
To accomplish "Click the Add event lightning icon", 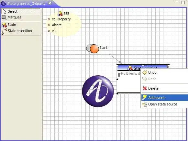I will (x=144, y=98).
